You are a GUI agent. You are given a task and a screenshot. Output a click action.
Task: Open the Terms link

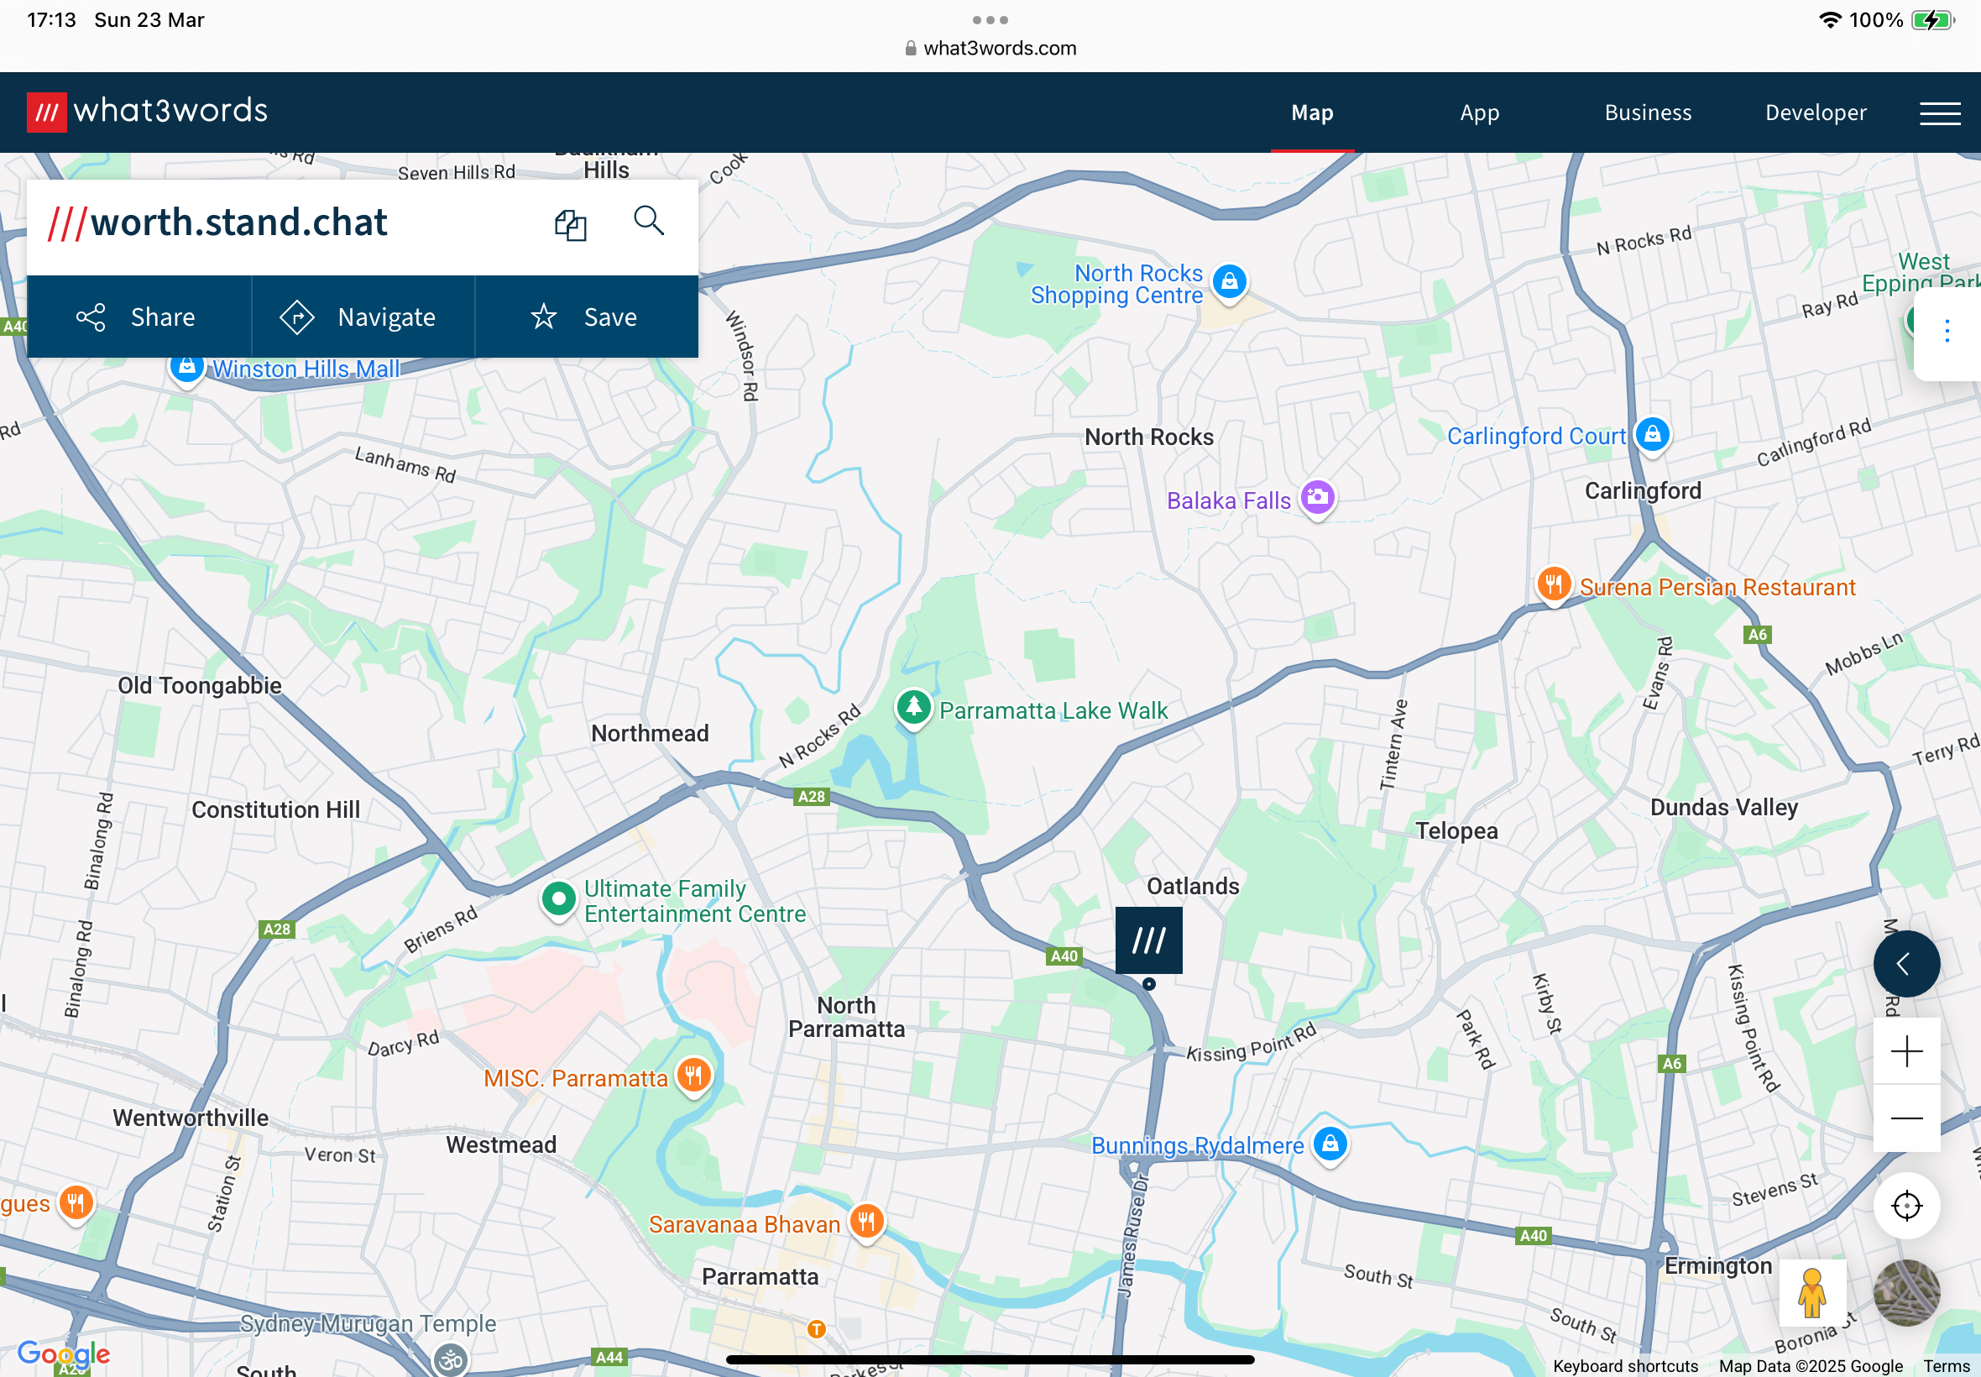pos(1946,1366)
